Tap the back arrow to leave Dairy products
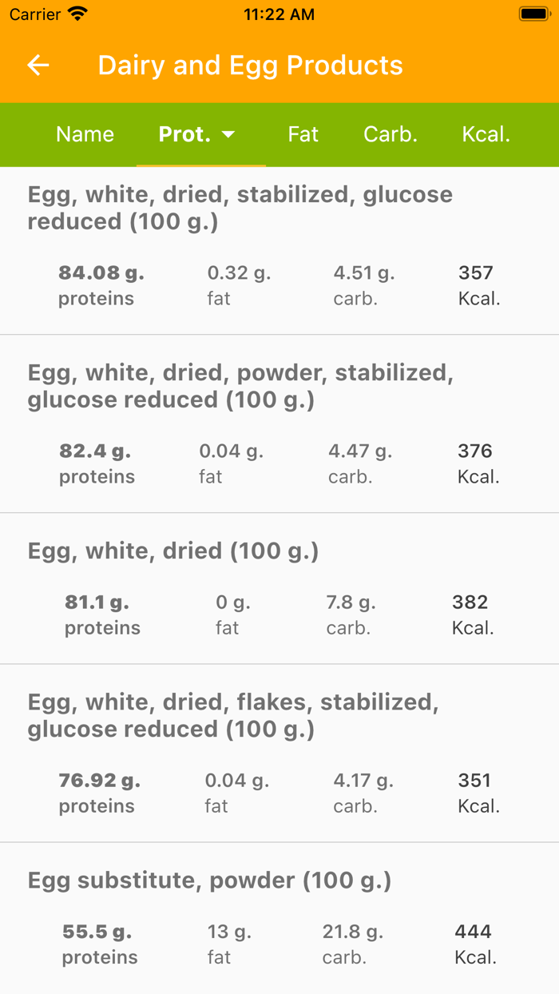 coord(37,66)
